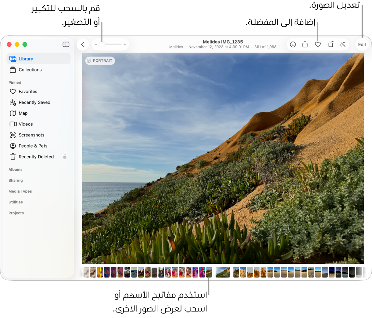Image resolution: width=372 pixels, height=318 pixels.
Task: Open the Edit button
Action: 362,45
